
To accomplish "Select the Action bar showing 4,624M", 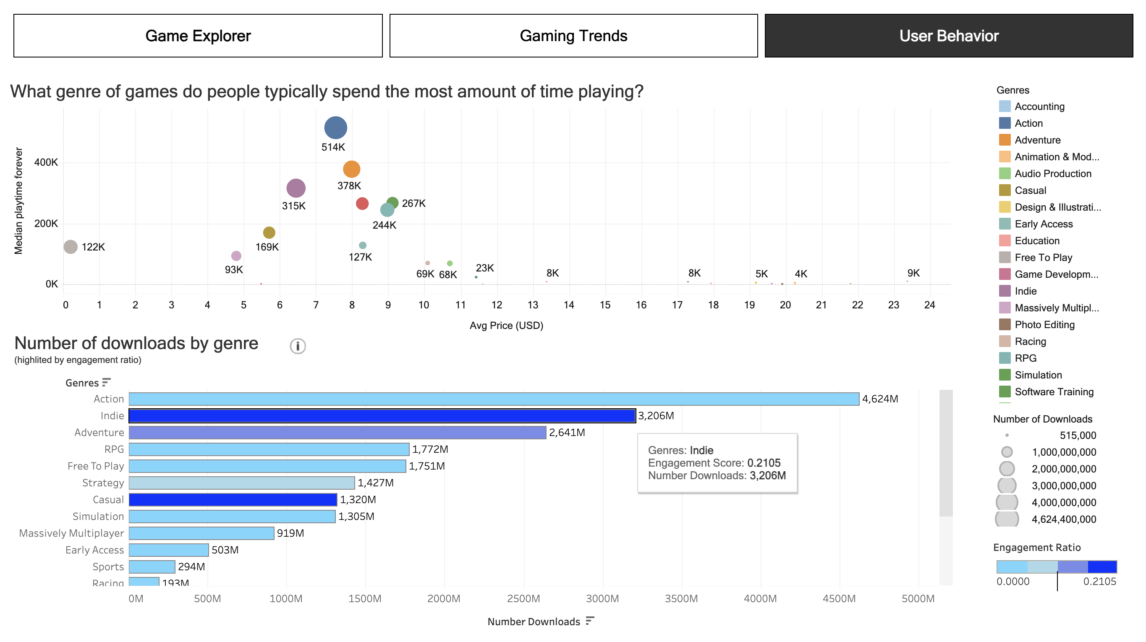I will point(489,399).
